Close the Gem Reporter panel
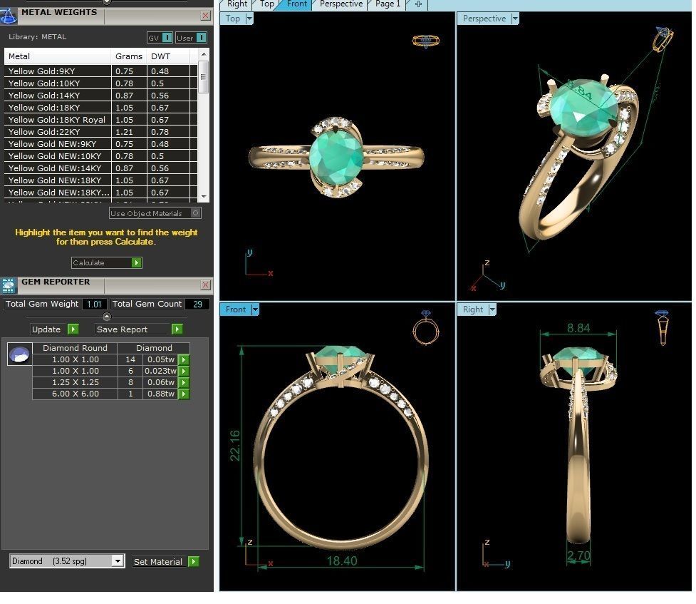This screenshot has height=604, width=696. pos(205,285)
